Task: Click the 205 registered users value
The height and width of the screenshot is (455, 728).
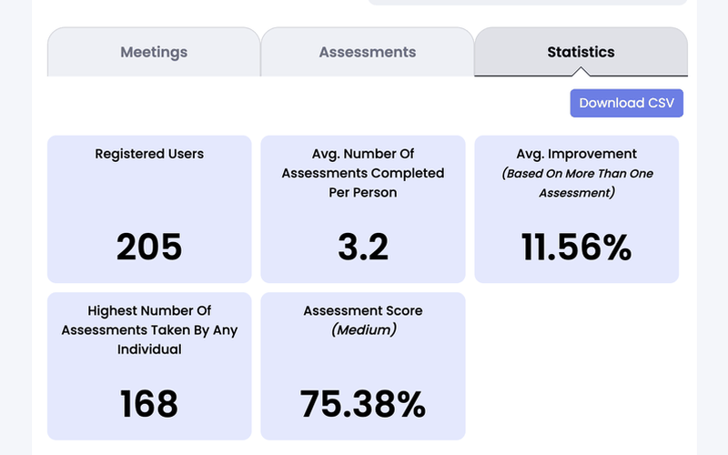Action: tap(149, 247)
